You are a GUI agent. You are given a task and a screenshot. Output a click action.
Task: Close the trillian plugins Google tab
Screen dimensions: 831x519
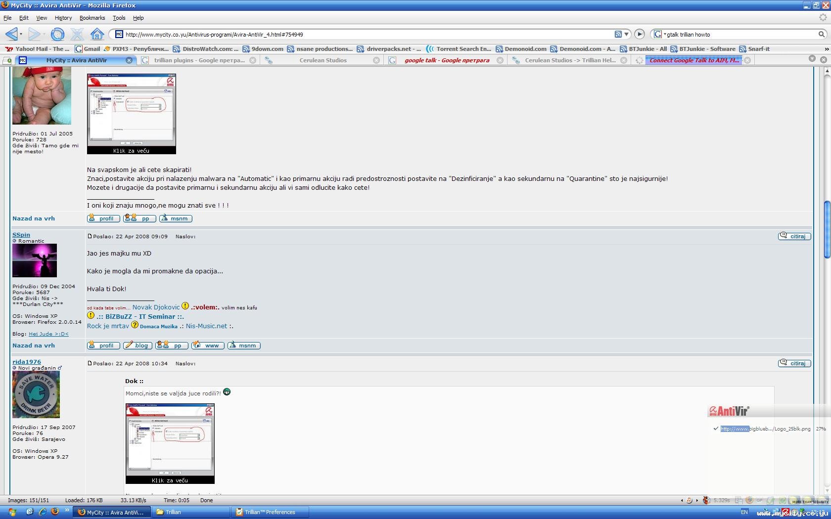253,60
